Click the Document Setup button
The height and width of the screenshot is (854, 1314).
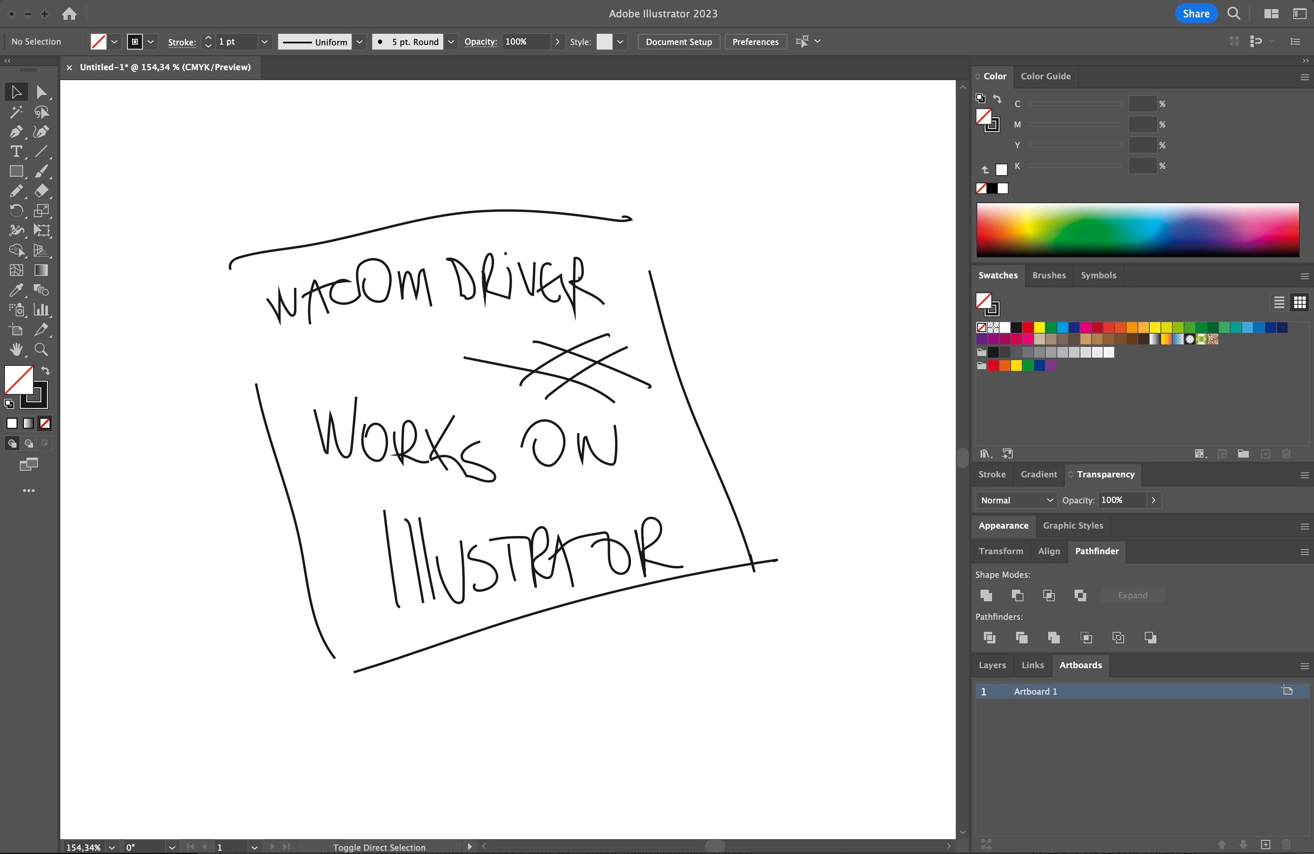click(678, 41)
